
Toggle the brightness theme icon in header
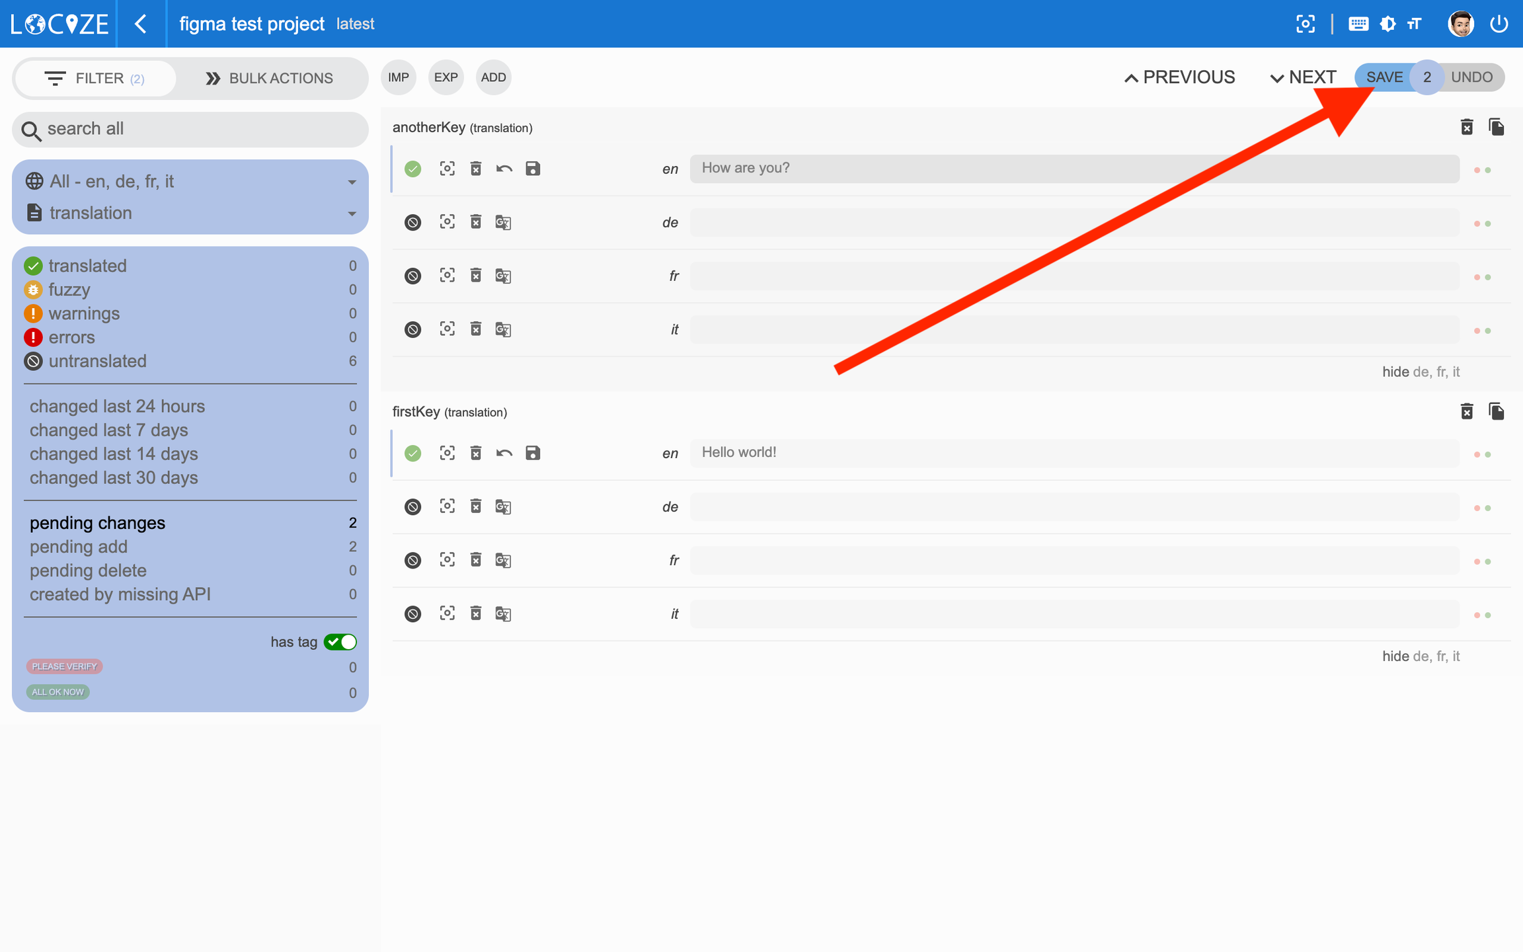click(x=1387, y=24)
